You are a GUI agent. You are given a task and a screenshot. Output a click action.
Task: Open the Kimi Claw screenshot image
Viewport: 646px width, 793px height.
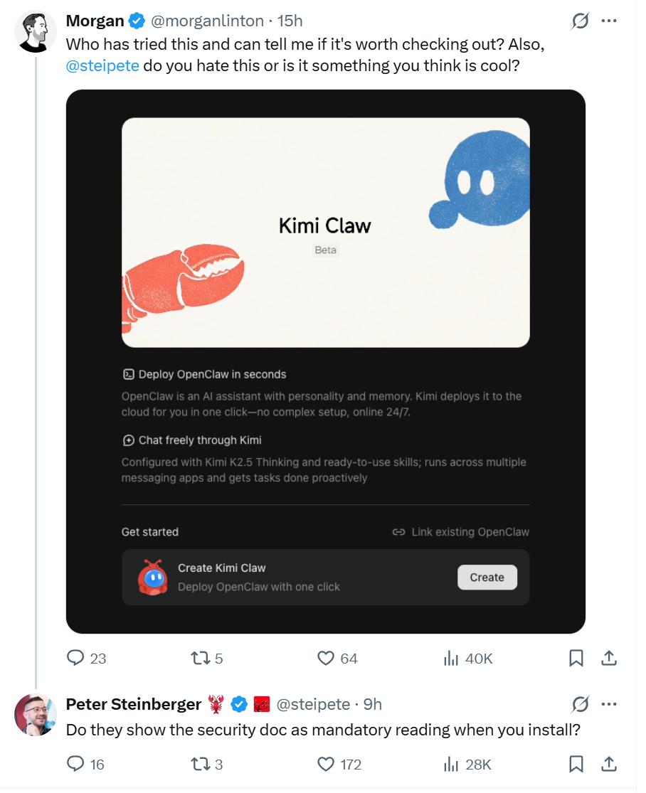point(325,361)
